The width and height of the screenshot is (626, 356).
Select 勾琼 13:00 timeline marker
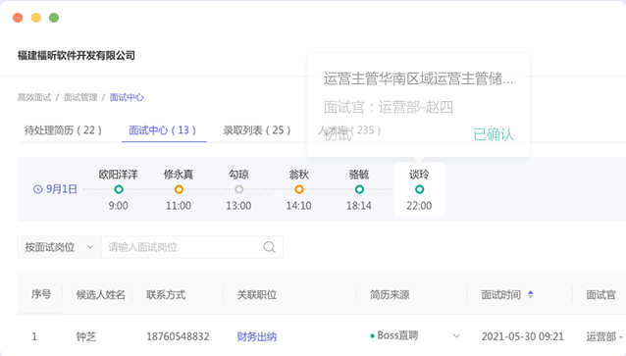tap(239, 189)
